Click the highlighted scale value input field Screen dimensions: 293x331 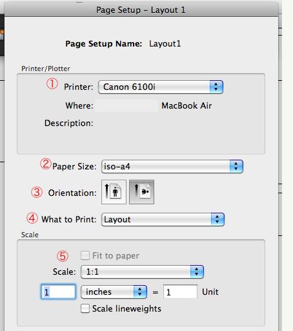click(58, 292)
